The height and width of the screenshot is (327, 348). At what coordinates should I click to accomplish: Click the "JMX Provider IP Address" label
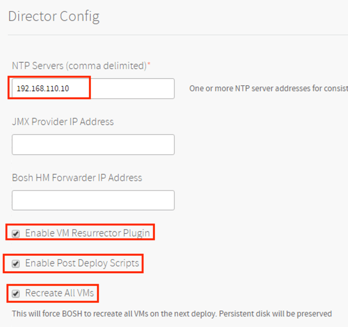coord(63,122)
